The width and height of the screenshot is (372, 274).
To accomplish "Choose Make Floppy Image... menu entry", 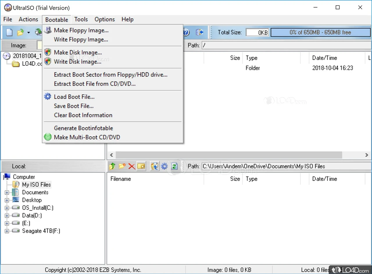I will coord(113,30).
